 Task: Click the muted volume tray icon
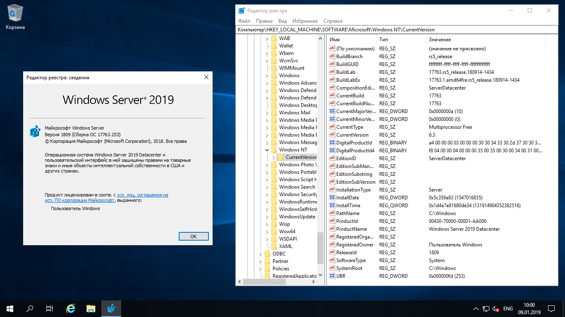point(495,309)
